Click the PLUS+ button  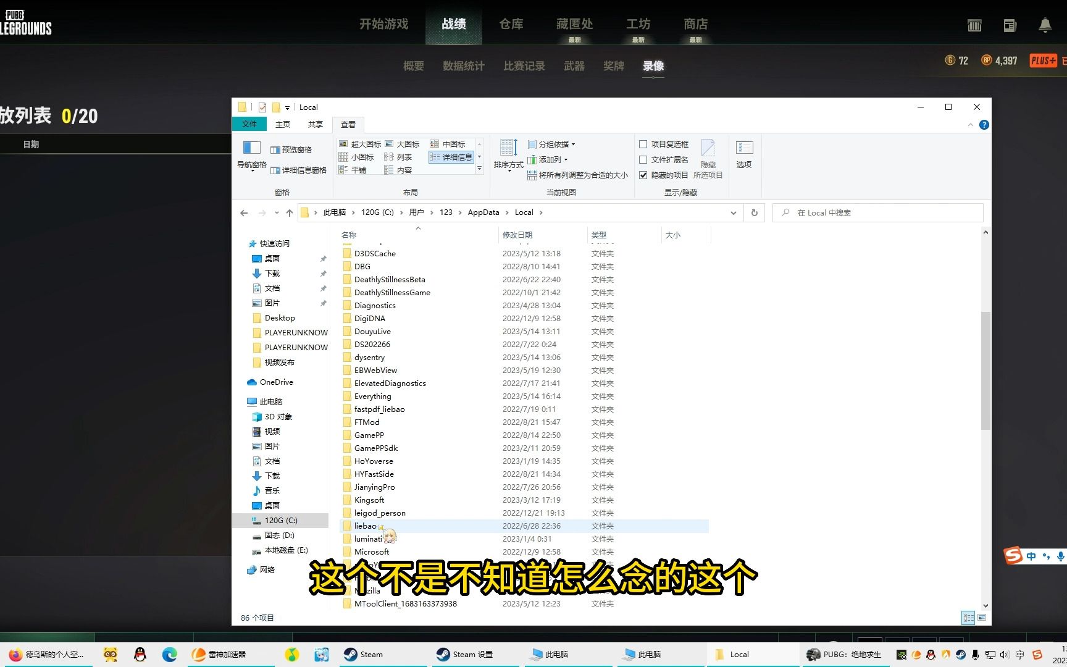tap(1043, 60)
